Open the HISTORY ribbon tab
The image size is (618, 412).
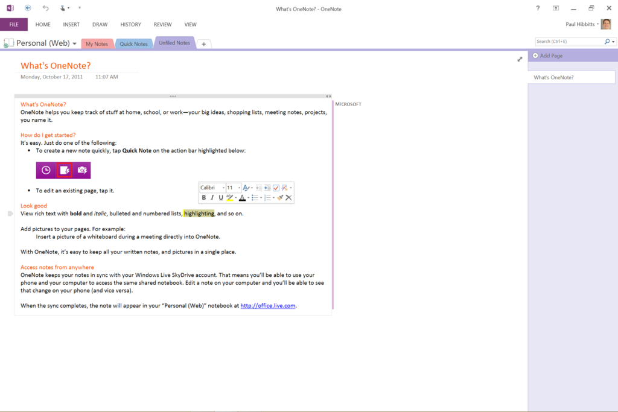tap(130, 24)
